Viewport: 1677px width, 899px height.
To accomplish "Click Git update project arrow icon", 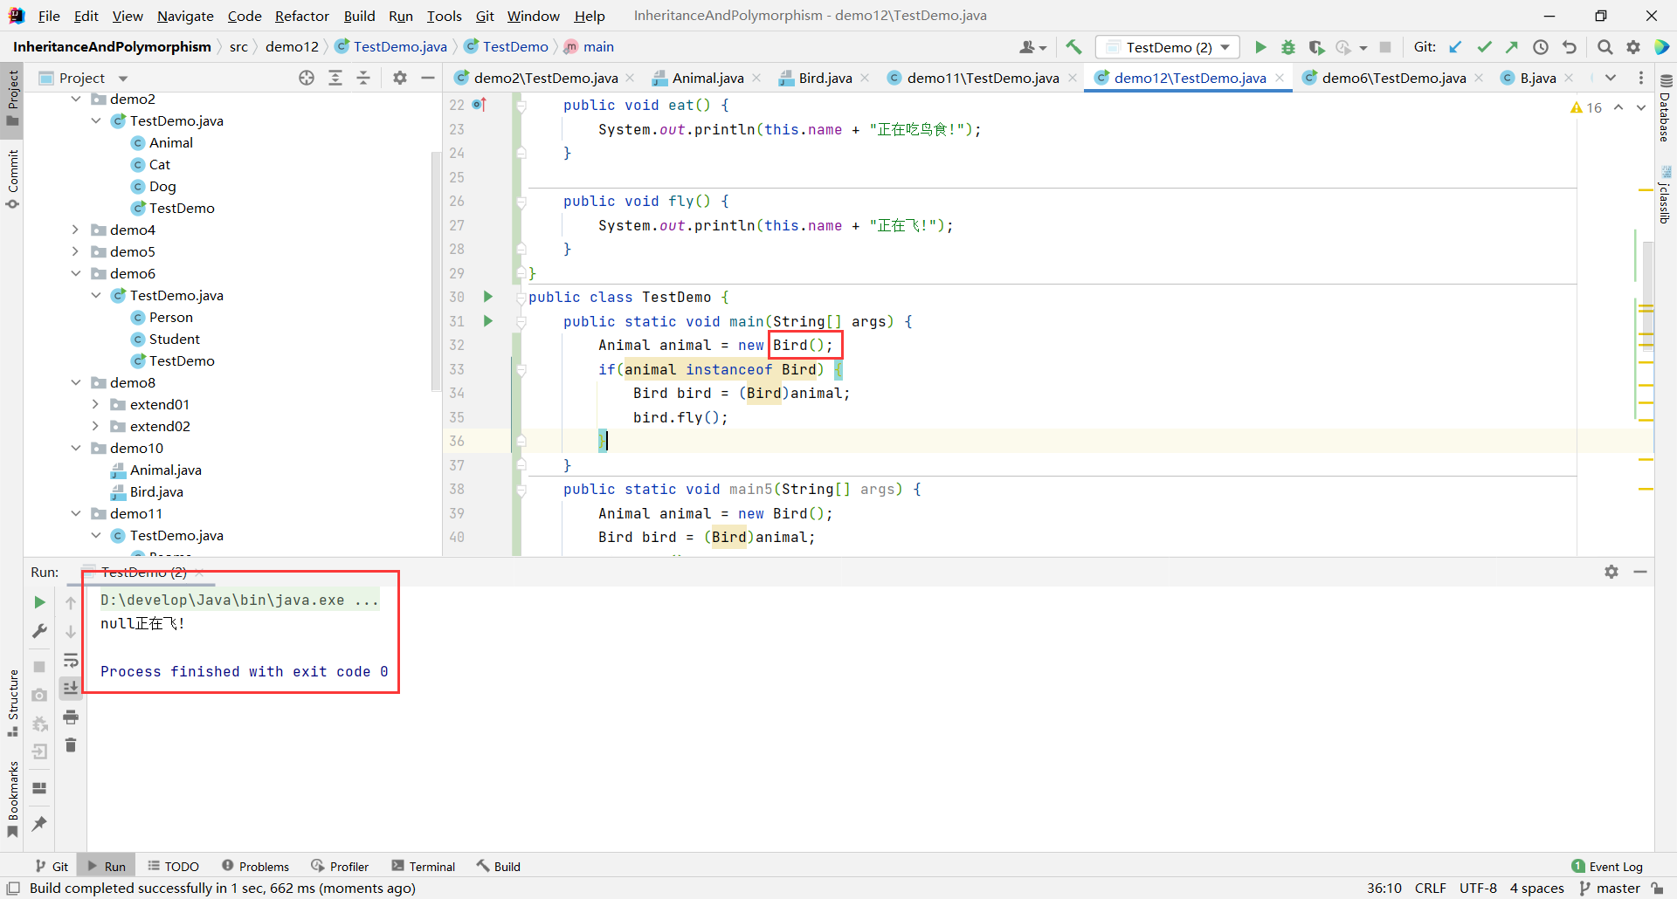I will click(x=1455, y=47).
